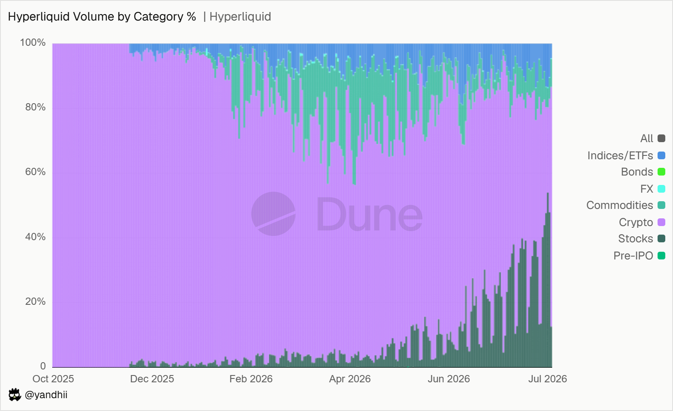Click the Hyperliquid subtitle after the title
This screenshot has width=673, height=411.
click(x=240, y=17)
